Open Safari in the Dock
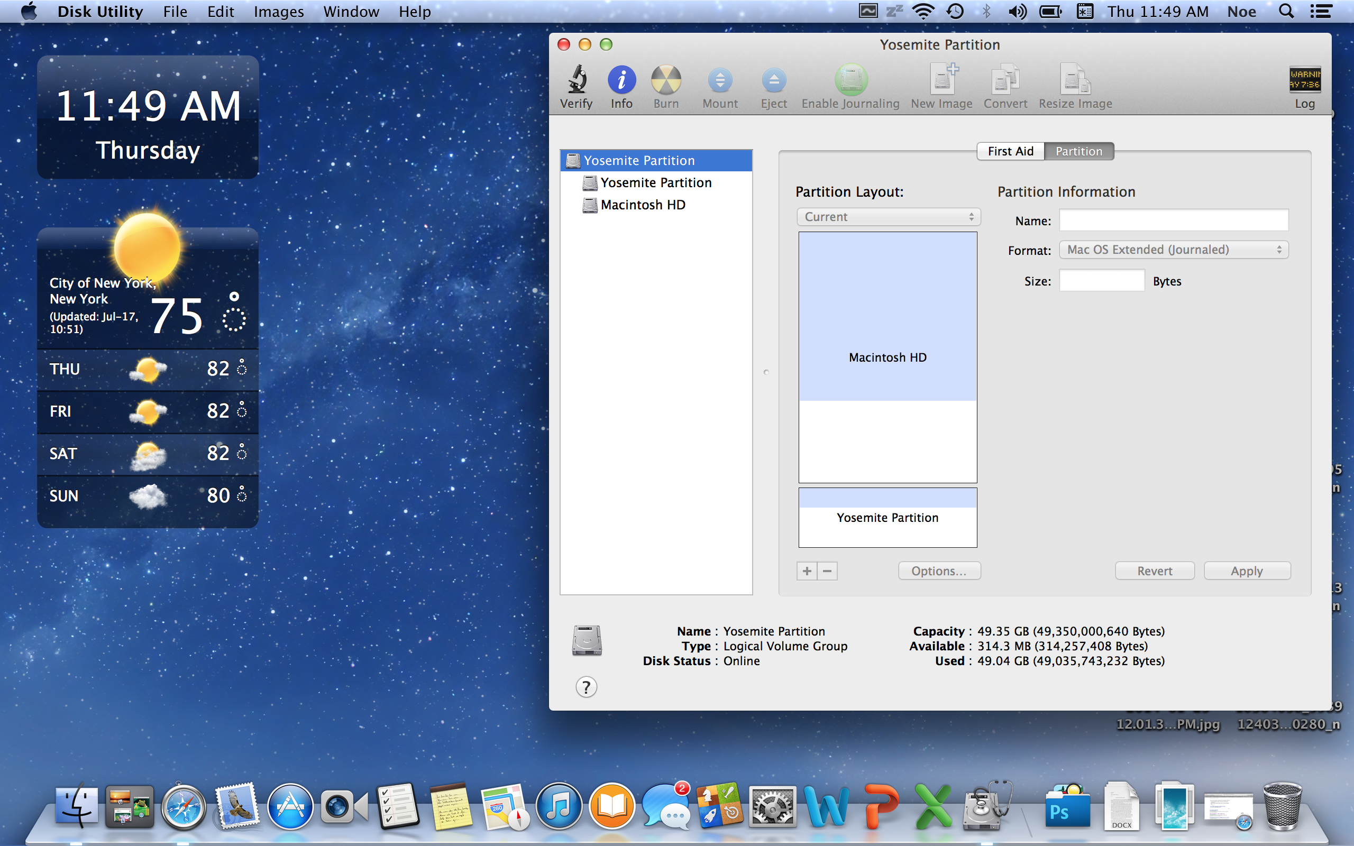The height and width of the screenshot is (846, 1354). 183,806
